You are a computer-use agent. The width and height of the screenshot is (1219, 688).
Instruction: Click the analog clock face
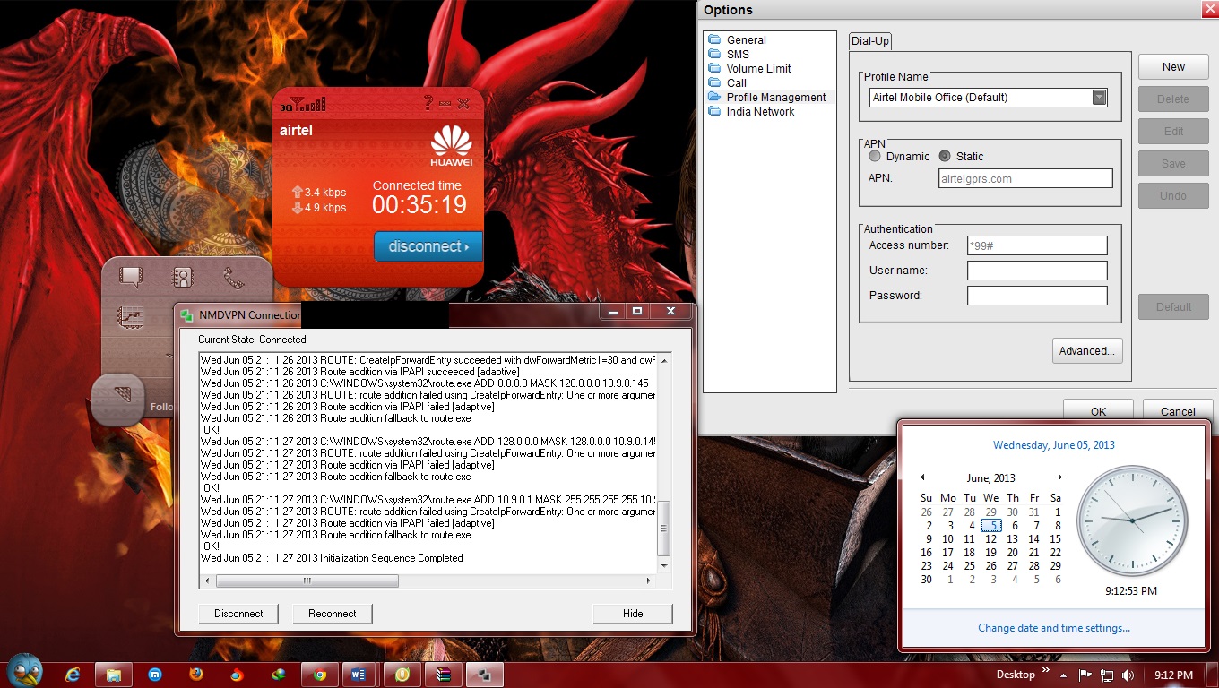1132,520
